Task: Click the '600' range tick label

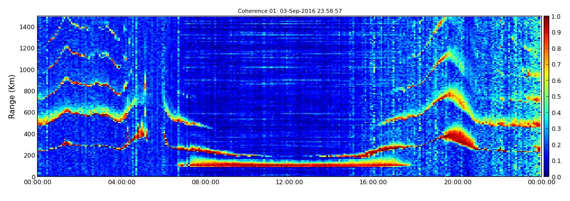Action: (x=29, y=113)
